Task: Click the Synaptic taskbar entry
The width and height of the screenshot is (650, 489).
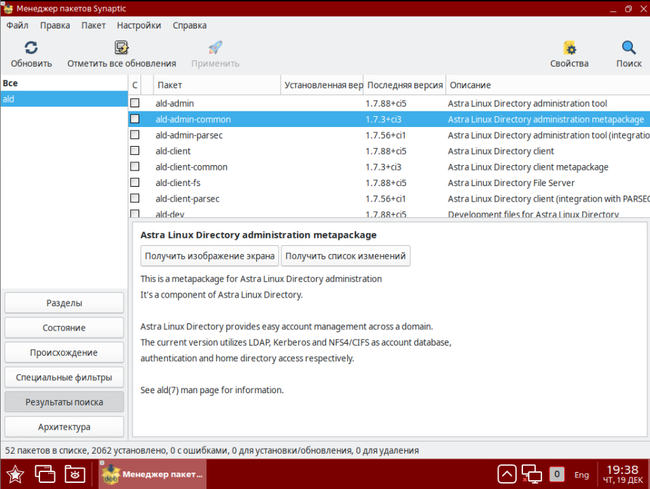Action: point(152,474)
